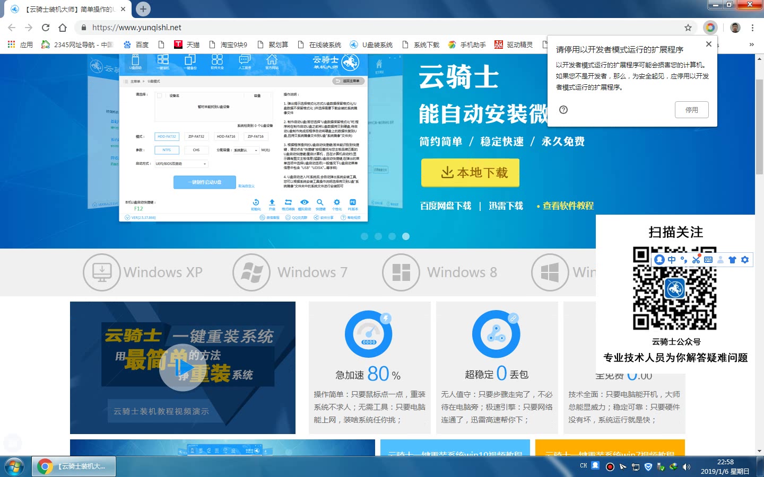
Task: Click the 迅雷下载 link
Action: point(506,206)
